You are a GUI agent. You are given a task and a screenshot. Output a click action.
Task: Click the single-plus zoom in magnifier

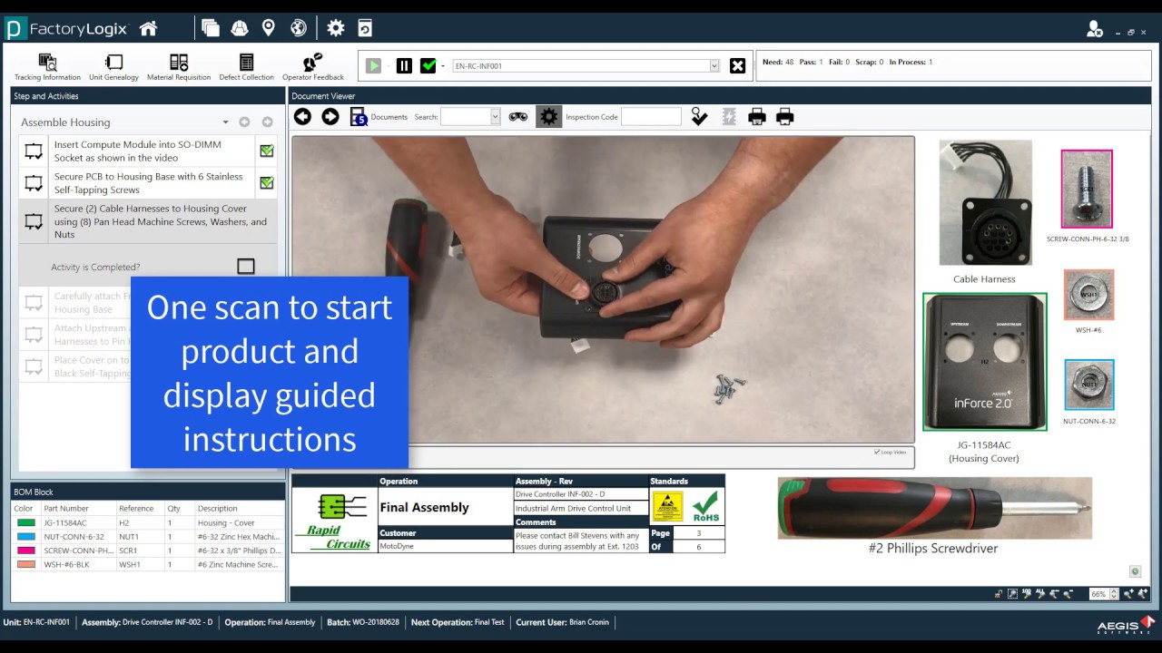point(1128,594)
